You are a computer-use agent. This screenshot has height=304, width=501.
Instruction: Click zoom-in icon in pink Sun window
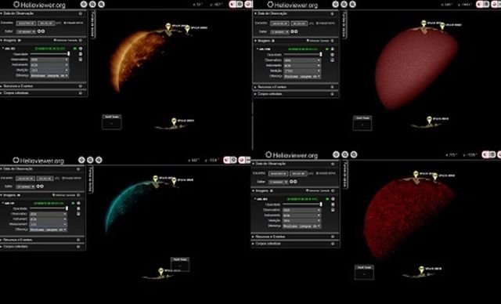point(344,4)
